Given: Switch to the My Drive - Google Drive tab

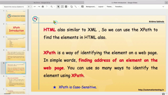Looking at the screenshot, I should coord(42,3).
